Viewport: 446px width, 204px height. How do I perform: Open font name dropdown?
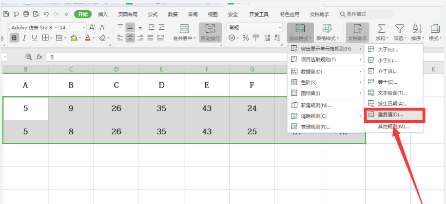[x=56, y=28]
